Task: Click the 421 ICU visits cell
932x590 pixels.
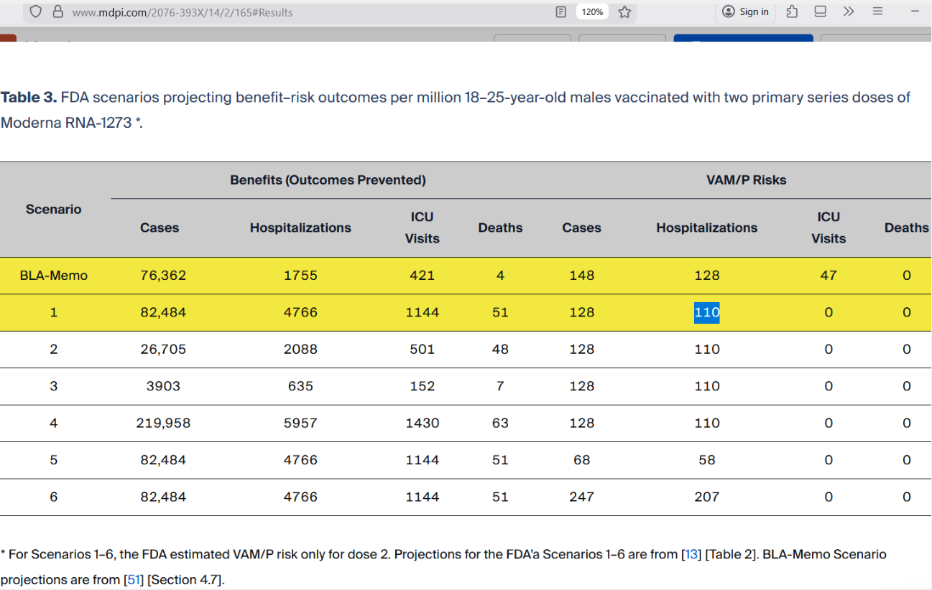Action: pos(423,276)
